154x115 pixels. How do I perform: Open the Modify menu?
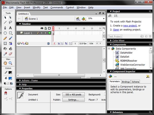[x=36, y=7]
